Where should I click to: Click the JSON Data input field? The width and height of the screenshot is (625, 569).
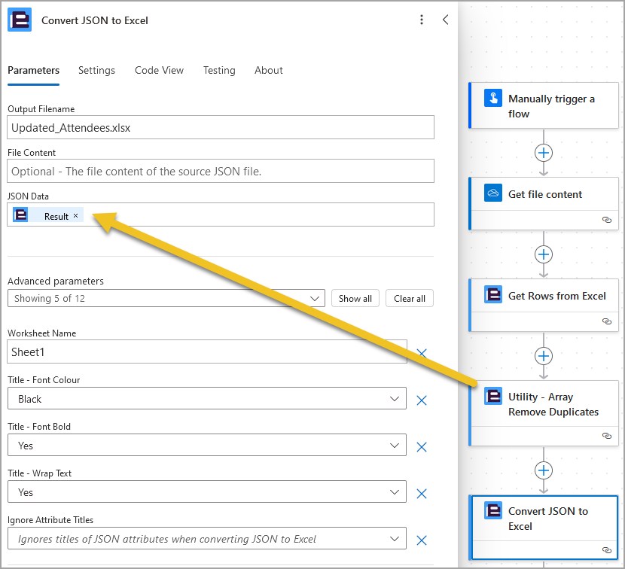tap(221, 215)
